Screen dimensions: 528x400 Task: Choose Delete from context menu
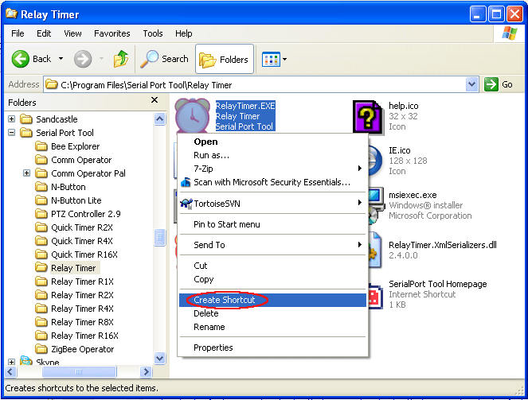coord(272,313)
